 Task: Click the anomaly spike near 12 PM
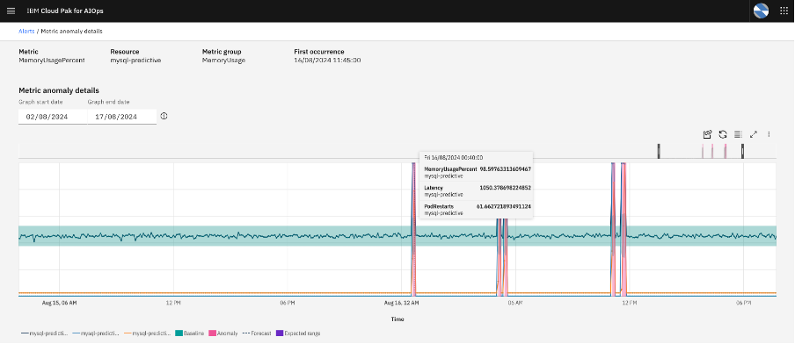click(x=624, y=227)
